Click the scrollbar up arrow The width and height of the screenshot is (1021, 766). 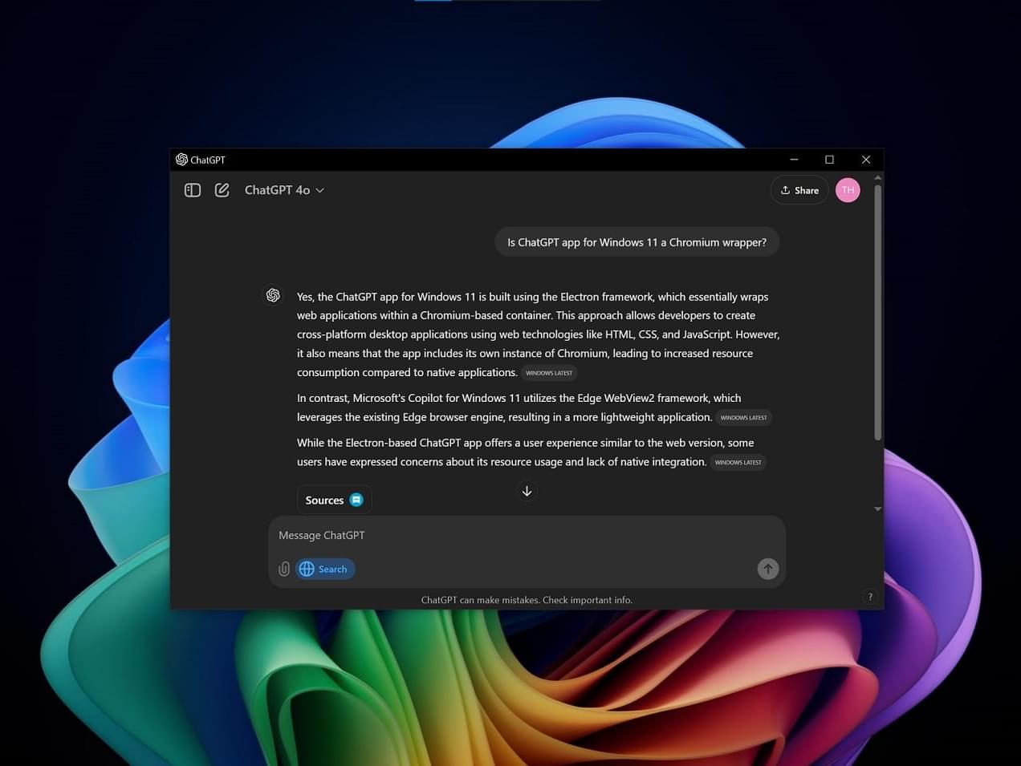877,177
